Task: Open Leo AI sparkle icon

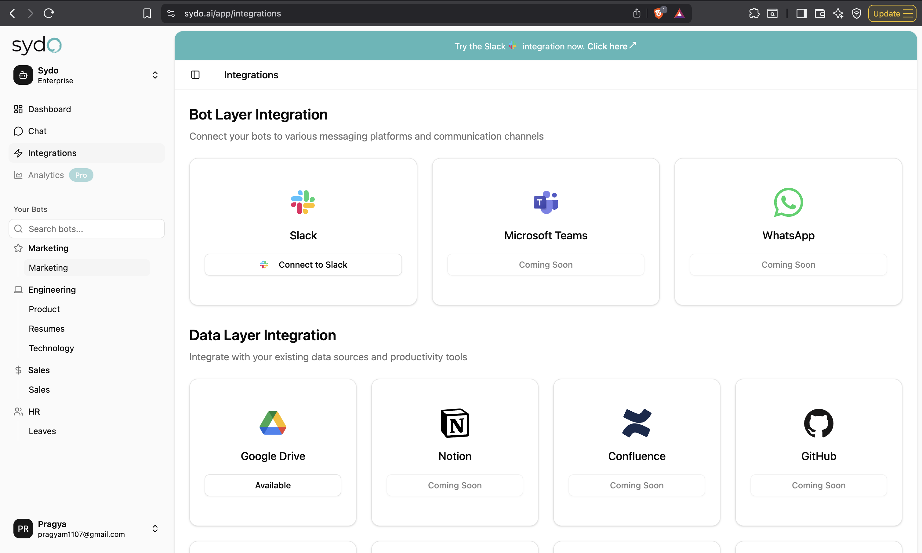Action: click(838, 13)
